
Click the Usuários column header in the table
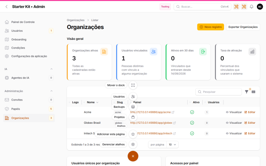213,102
